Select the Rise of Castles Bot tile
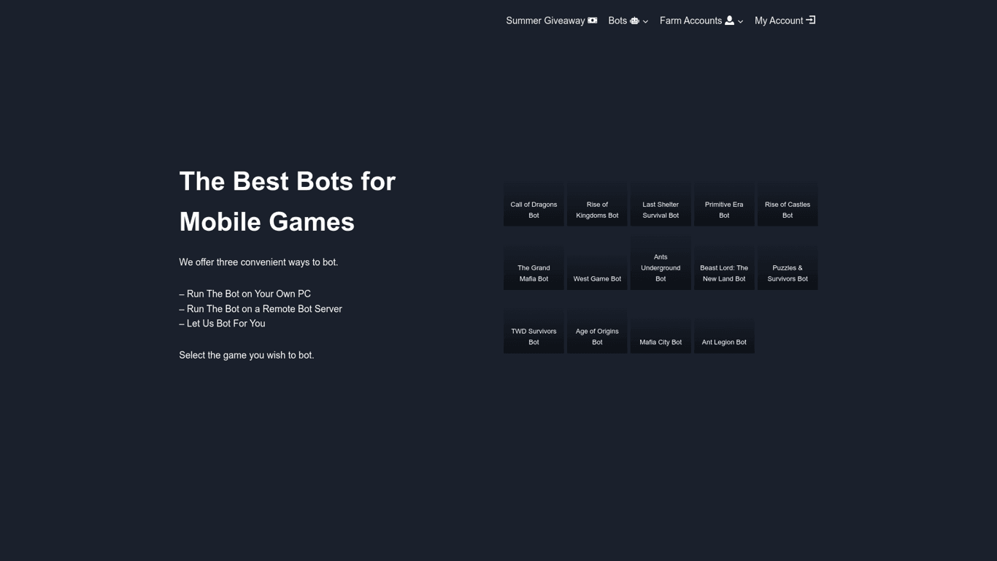The width and height of the screenshot is (997, 561). pos(788,205)
